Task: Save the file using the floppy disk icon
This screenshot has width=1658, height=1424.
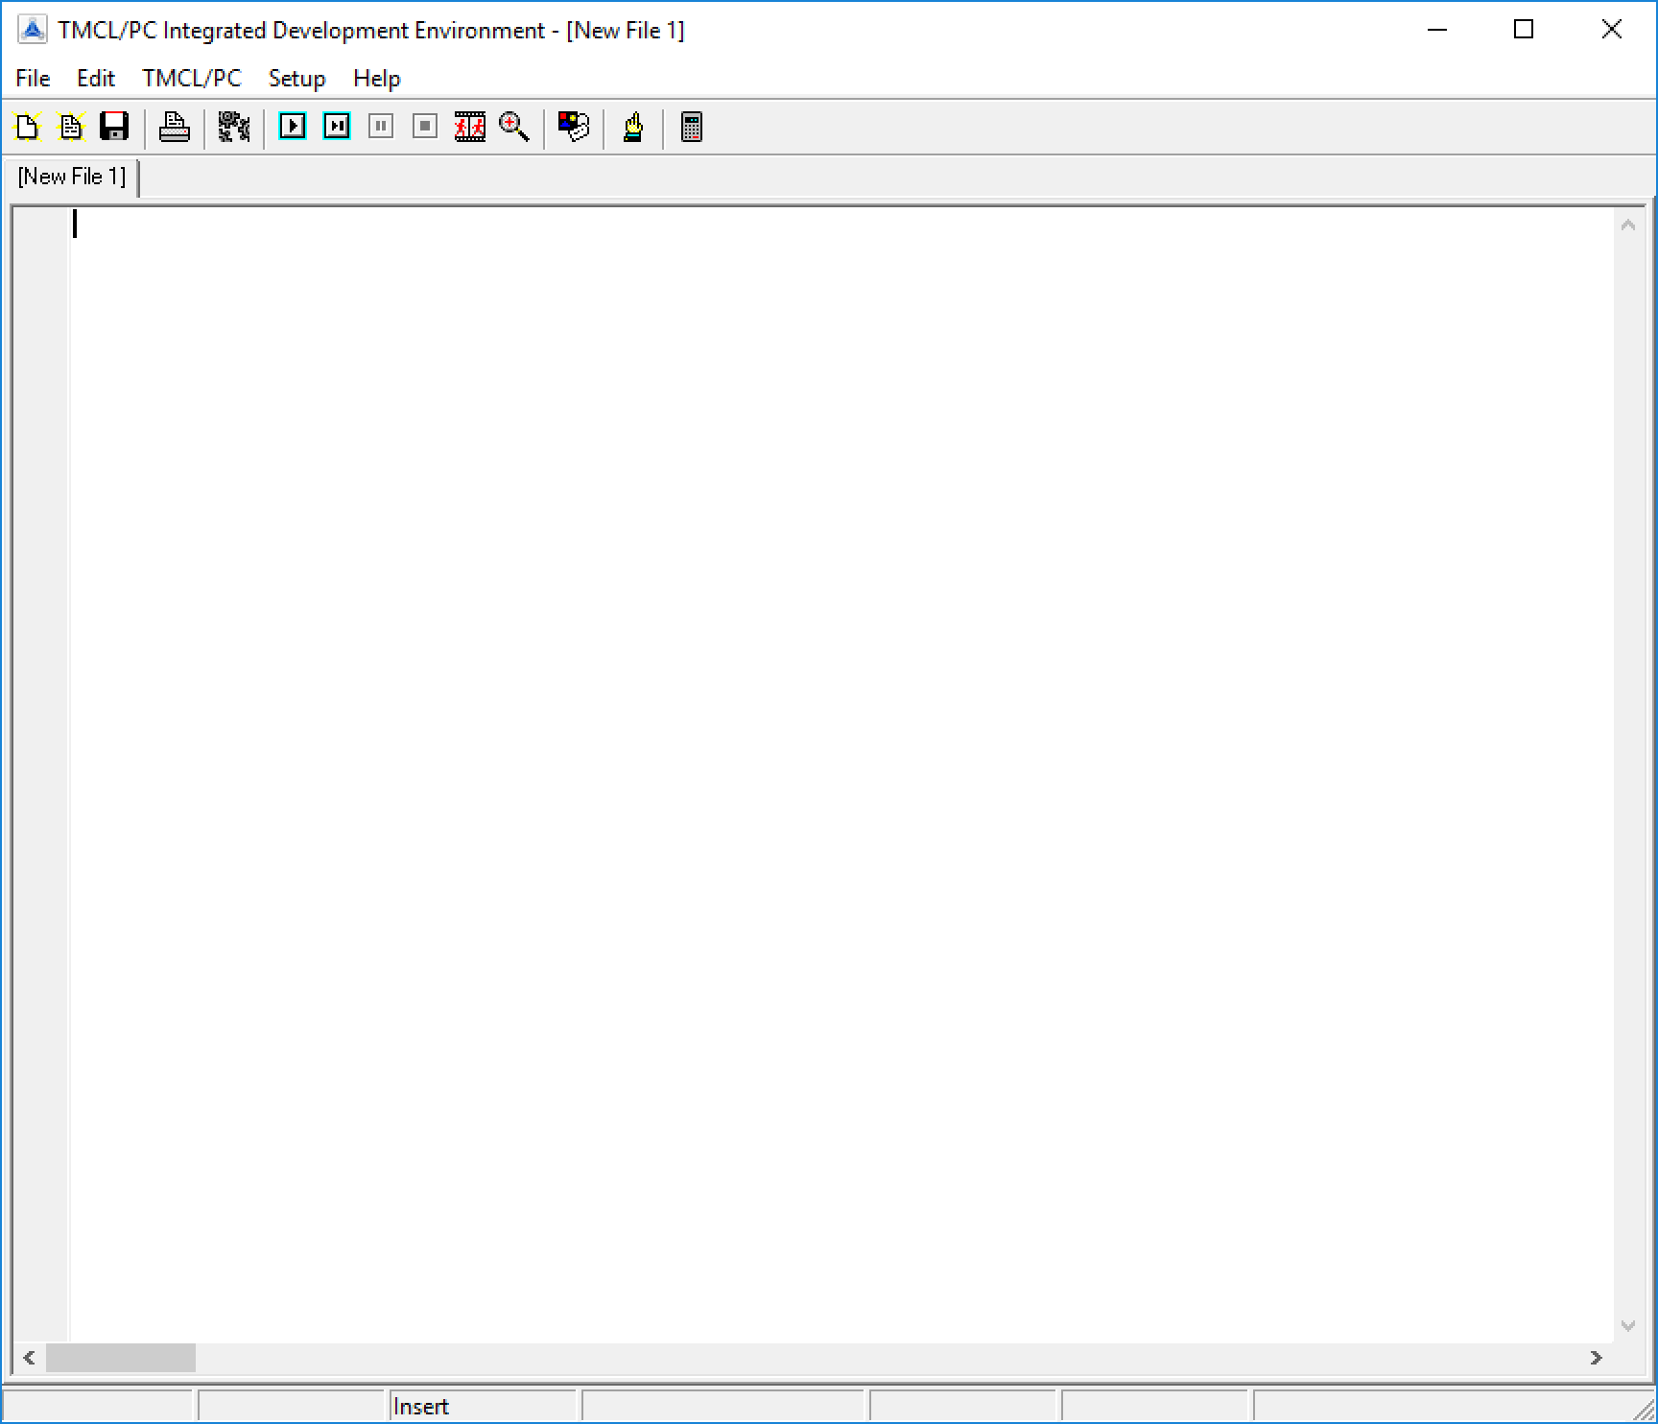Action: tap(114, 127)
